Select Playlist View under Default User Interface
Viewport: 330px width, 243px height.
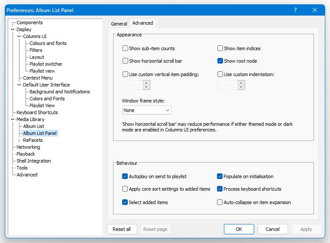click(42, 106)
